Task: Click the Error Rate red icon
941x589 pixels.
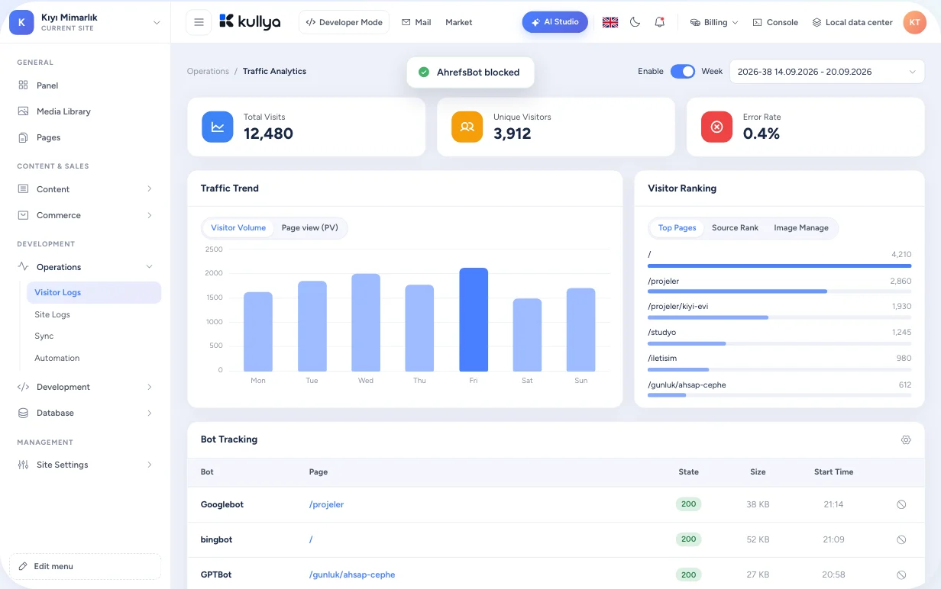Action: tap(716, 127)
